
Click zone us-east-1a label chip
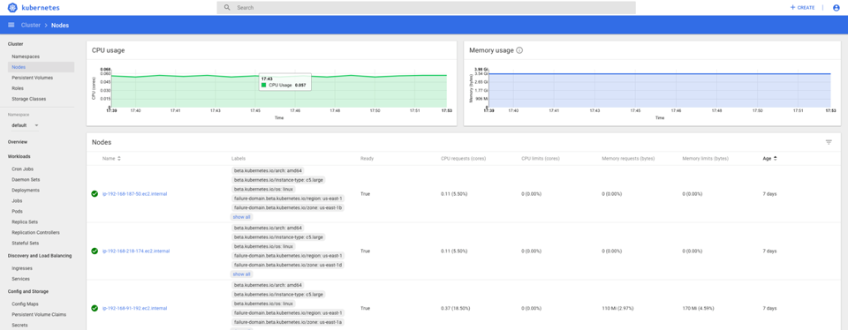pyautogui.click(x=288, y=322)
